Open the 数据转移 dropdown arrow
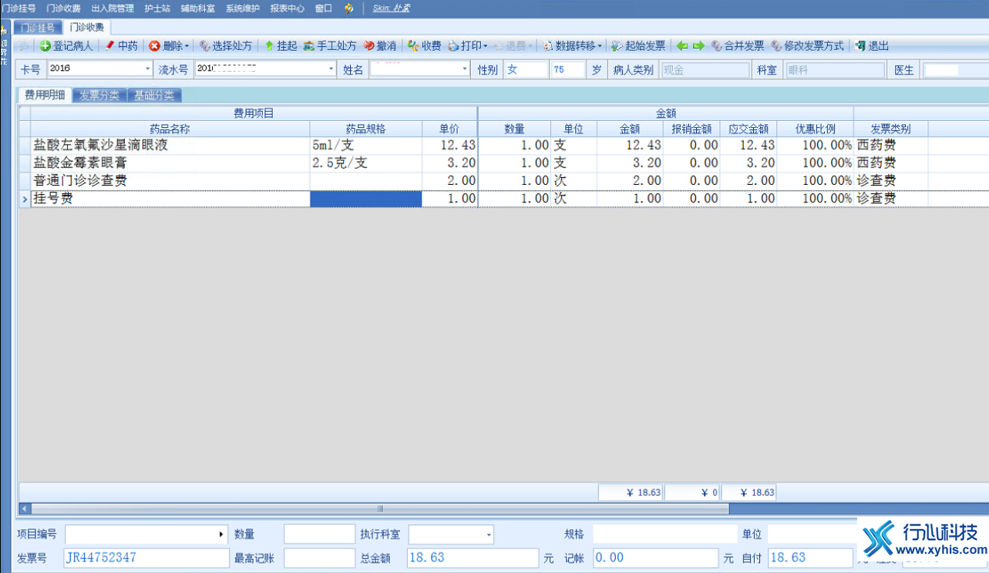 [x=600, y=46]
